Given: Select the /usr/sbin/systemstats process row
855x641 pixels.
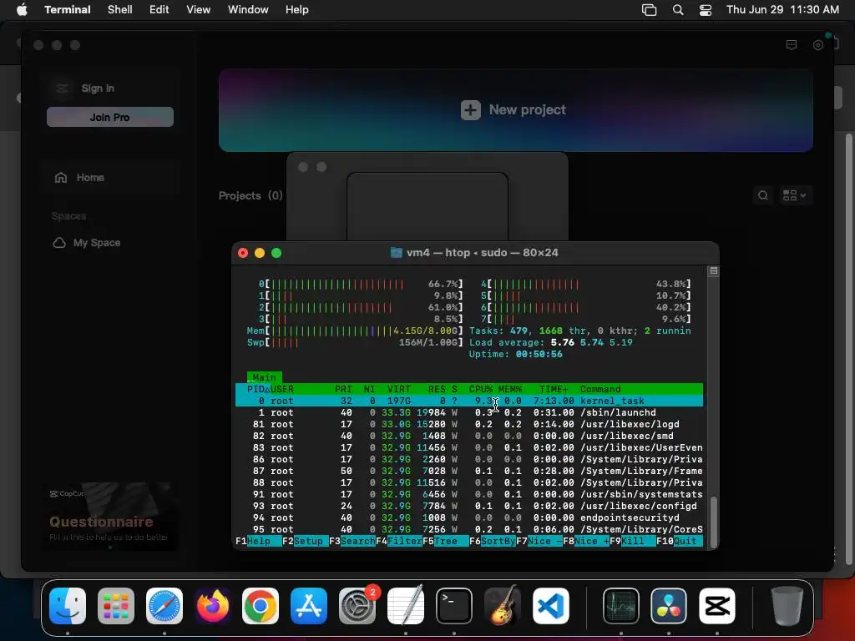Looking at the screenshot, I should [x=469, y=494].
